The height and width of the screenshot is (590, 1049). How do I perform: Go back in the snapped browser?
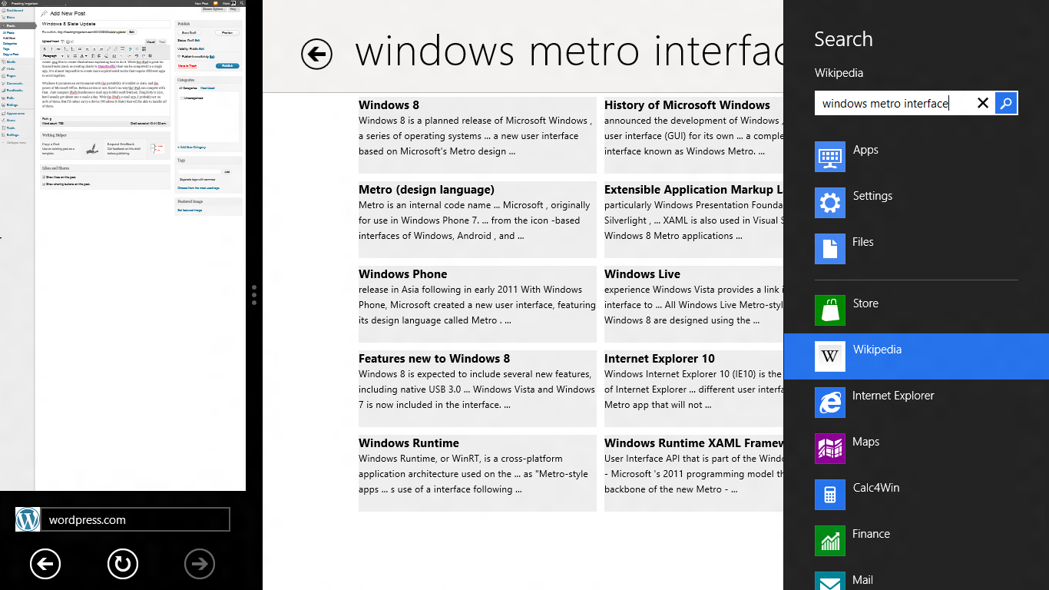(45, 565)
